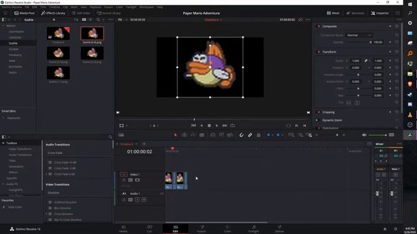Open the Timeline name dropdown above the viewer
This screenshot has width=417, height=234.
coord(213,19)
